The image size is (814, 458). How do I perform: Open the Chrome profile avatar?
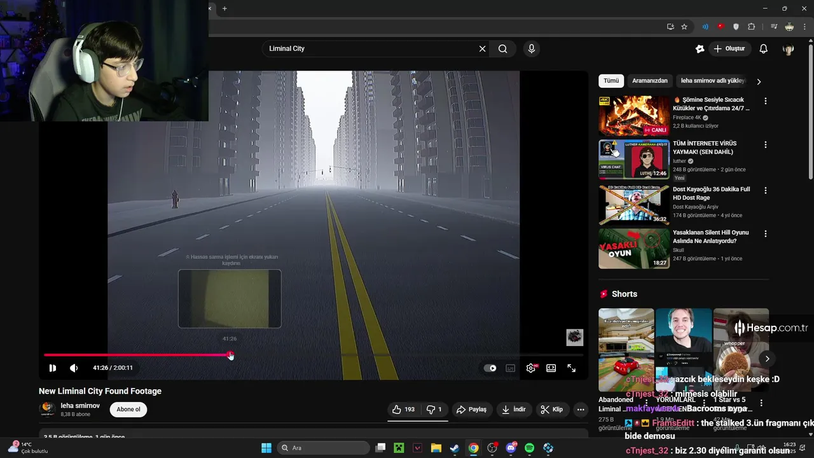pos(789,27)
